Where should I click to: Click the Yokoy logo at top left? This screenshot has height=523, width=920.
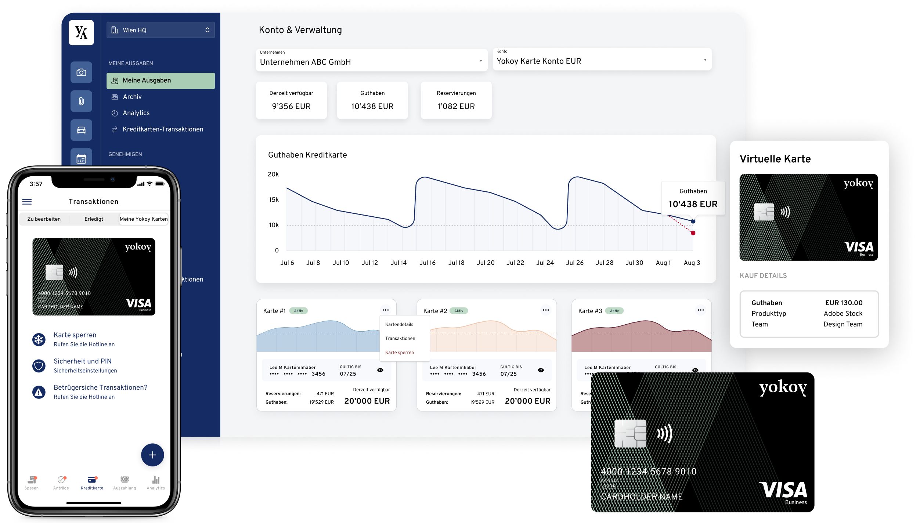click(80, 32)
